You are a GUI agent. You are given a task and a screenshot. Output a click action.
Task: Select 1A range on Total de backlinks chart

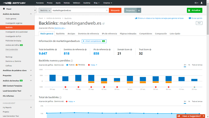click(x=189, y=102)
